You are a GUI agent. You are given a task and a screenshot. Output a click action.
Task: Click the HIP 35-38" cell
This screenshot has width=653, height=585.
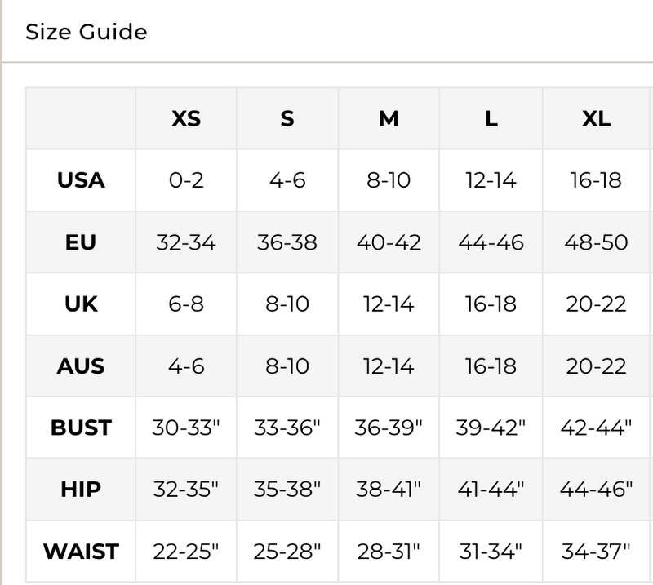pos(287,490)
